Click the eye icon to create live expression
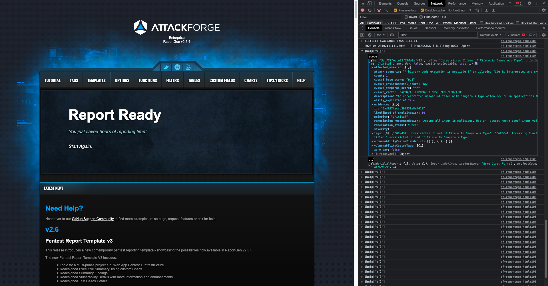The height and width of the screenshot is (286, 548). pos(392,35)
